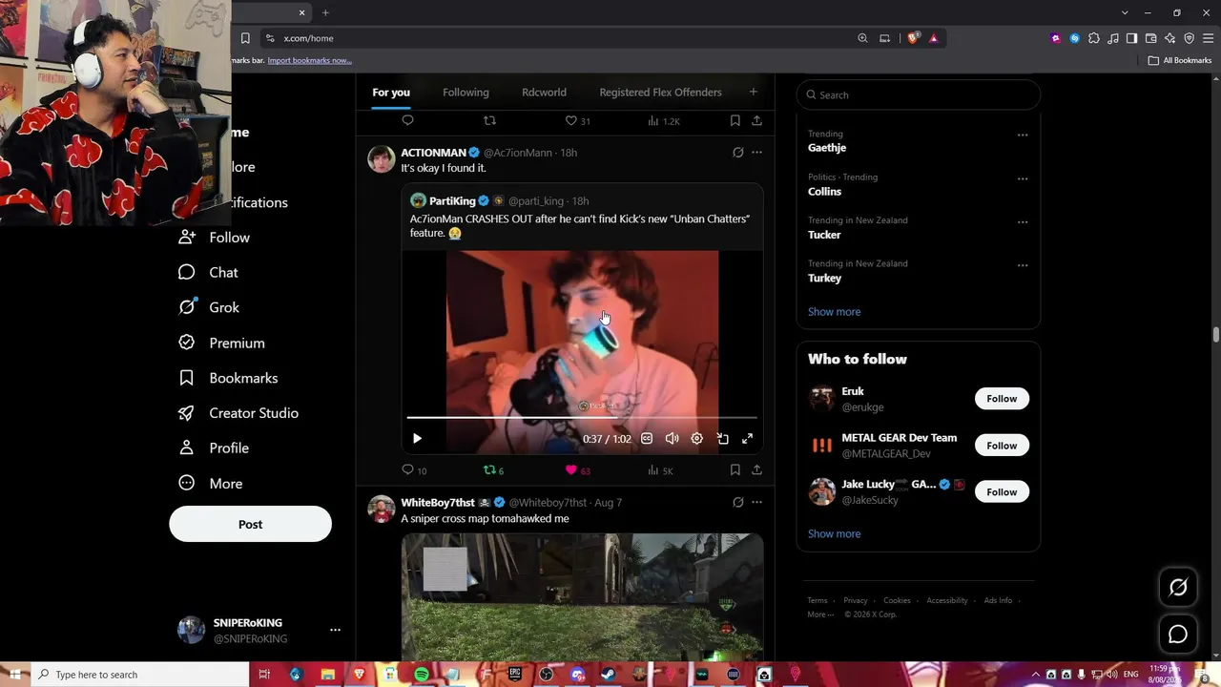The height and width of the screenshot is (687, 1221).
Task: Open picture-in-picture for the video
Action: click(722, 439)
